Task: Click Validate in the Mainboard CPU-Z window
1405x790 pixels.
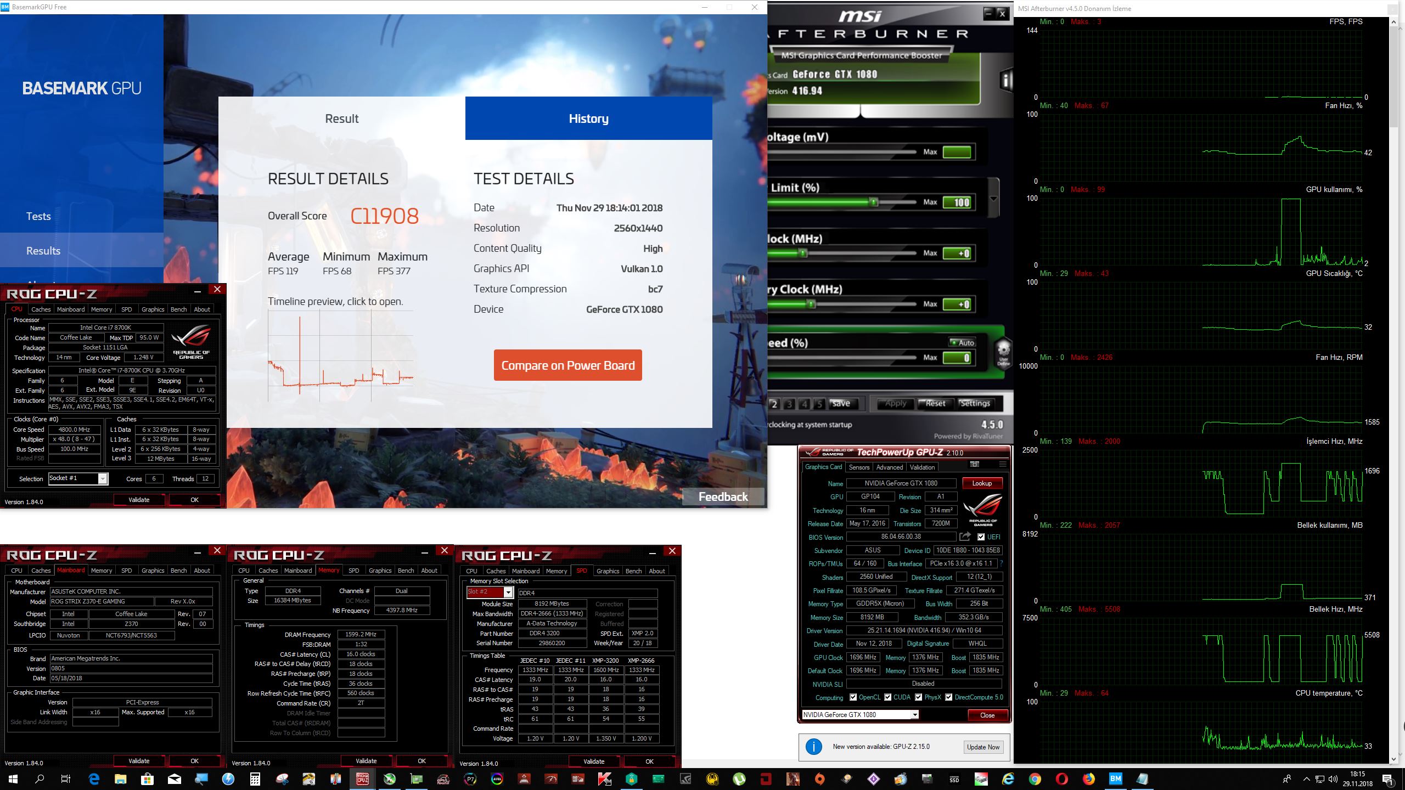Action: (x=139, y=761)
